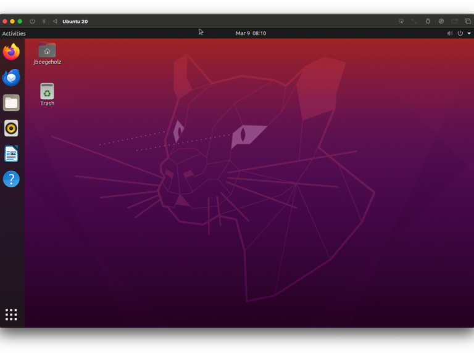
Task: Click the Ubuntu power icon in panel
Action: [460, 33]
